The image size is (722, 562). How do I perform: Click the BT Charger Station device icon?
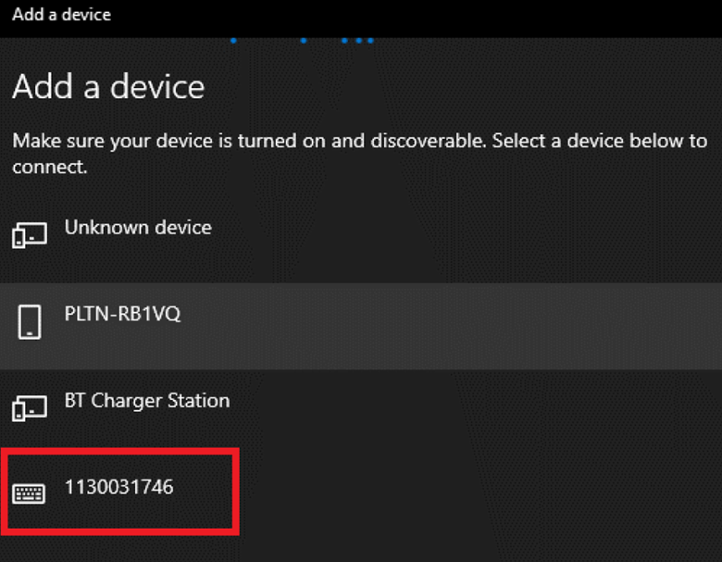(30, 408)
